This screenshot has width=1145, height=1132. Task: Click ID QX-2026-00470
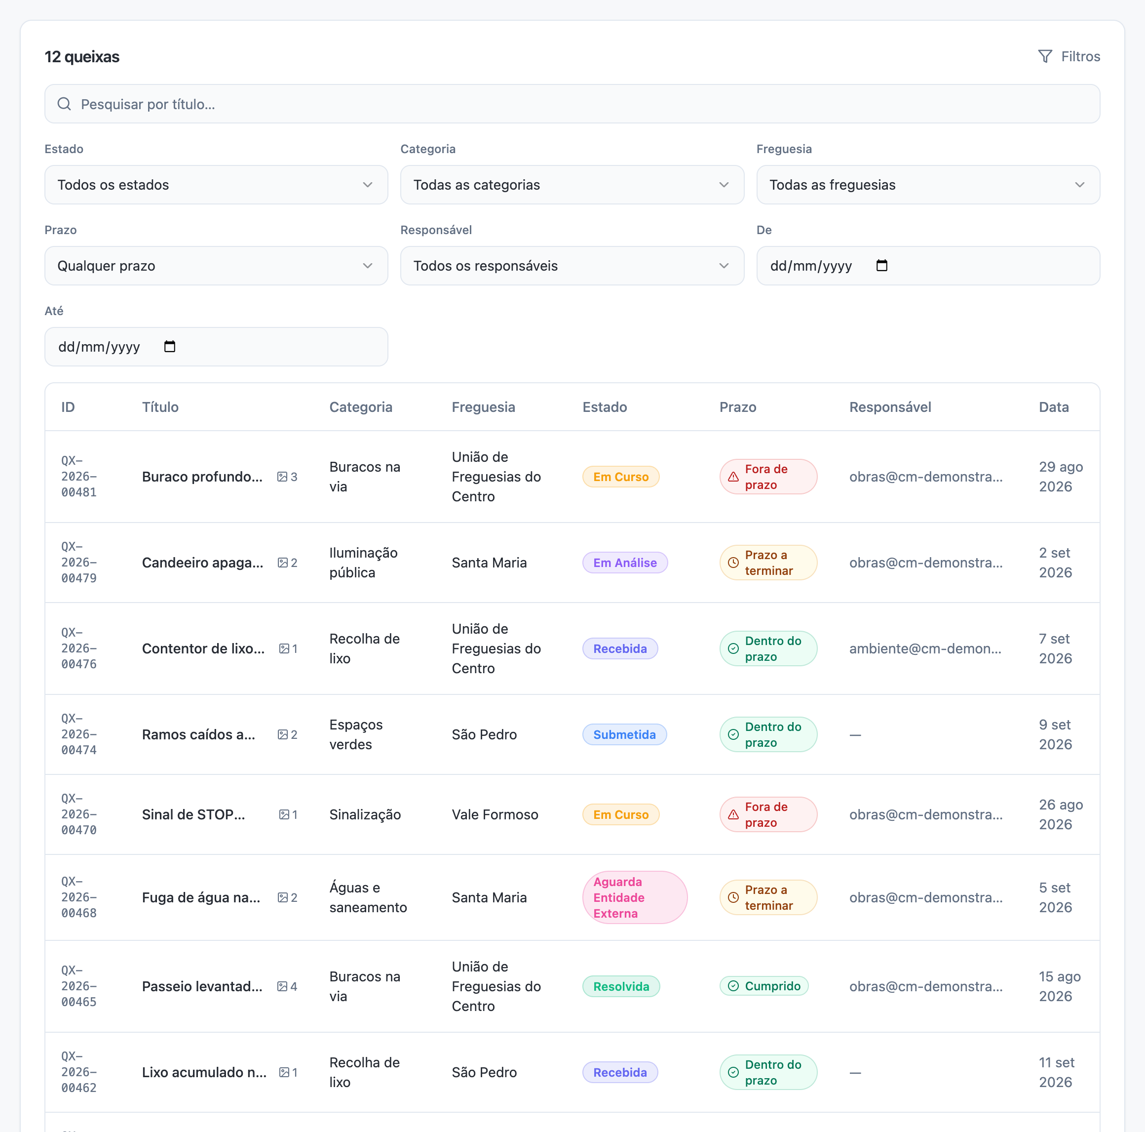(x=79, y=815)
